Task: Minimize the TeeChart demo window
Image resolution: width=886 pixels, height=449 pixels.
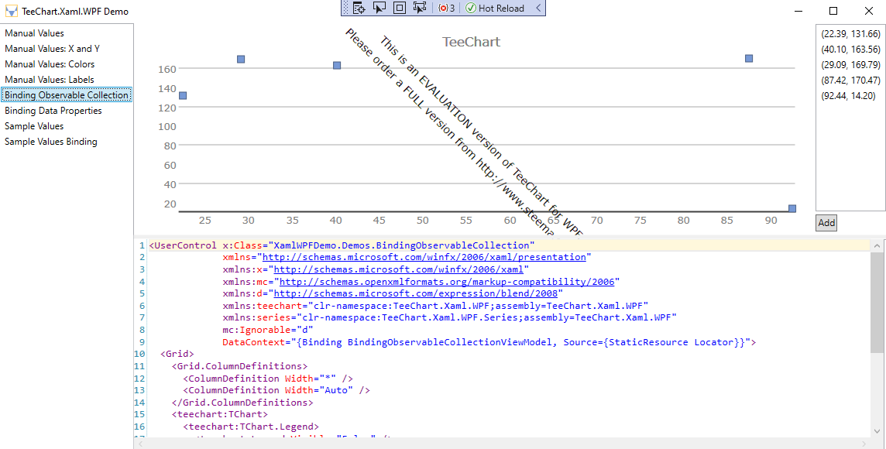Action: click(x=798, y=11)
